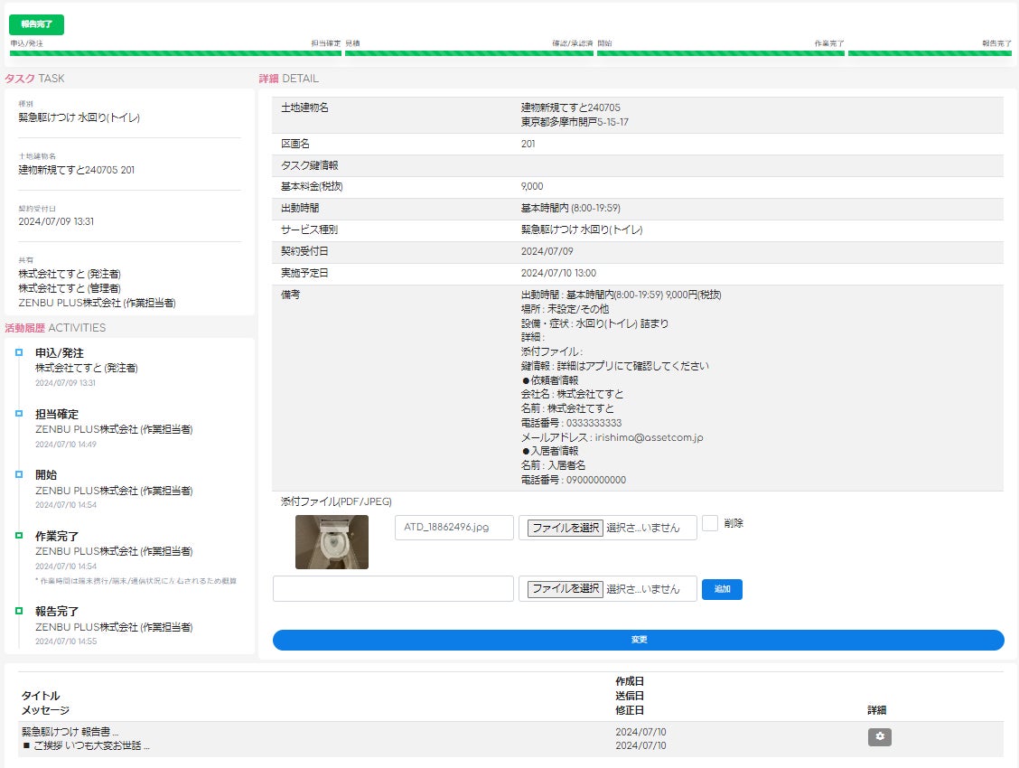Viewport: 1019px width, 768px height.
Task: Choose file for the new attachment row
Action: [565, 589]
